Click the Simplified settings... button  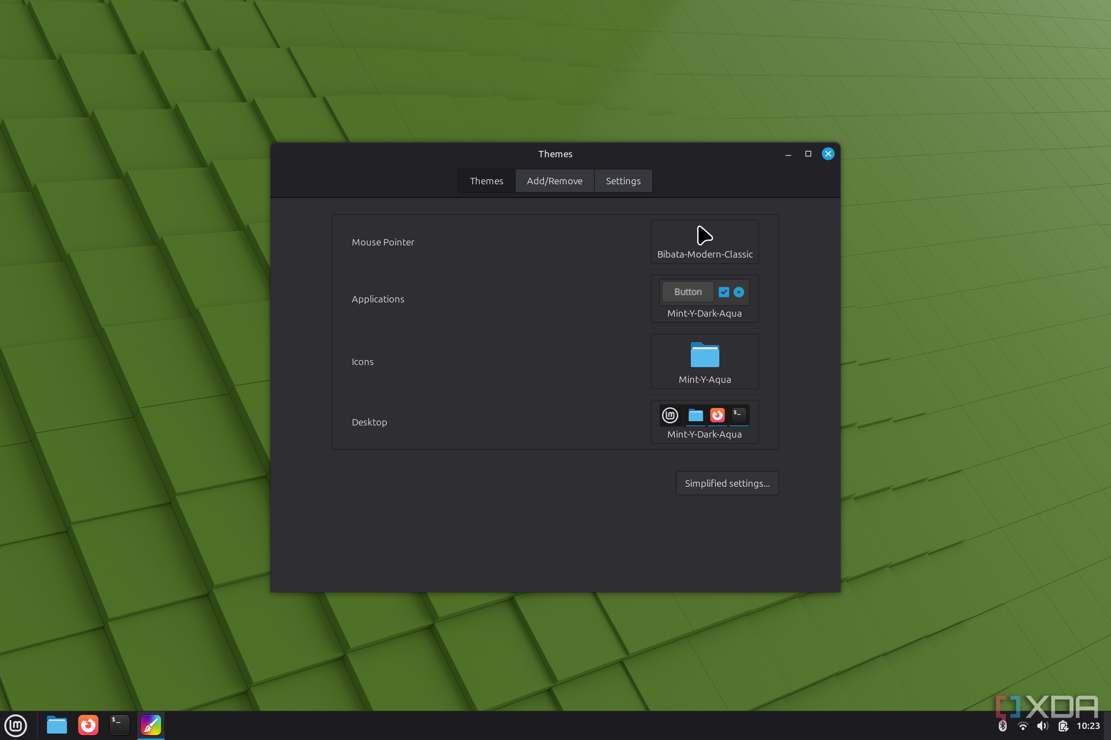coord(727,483)
